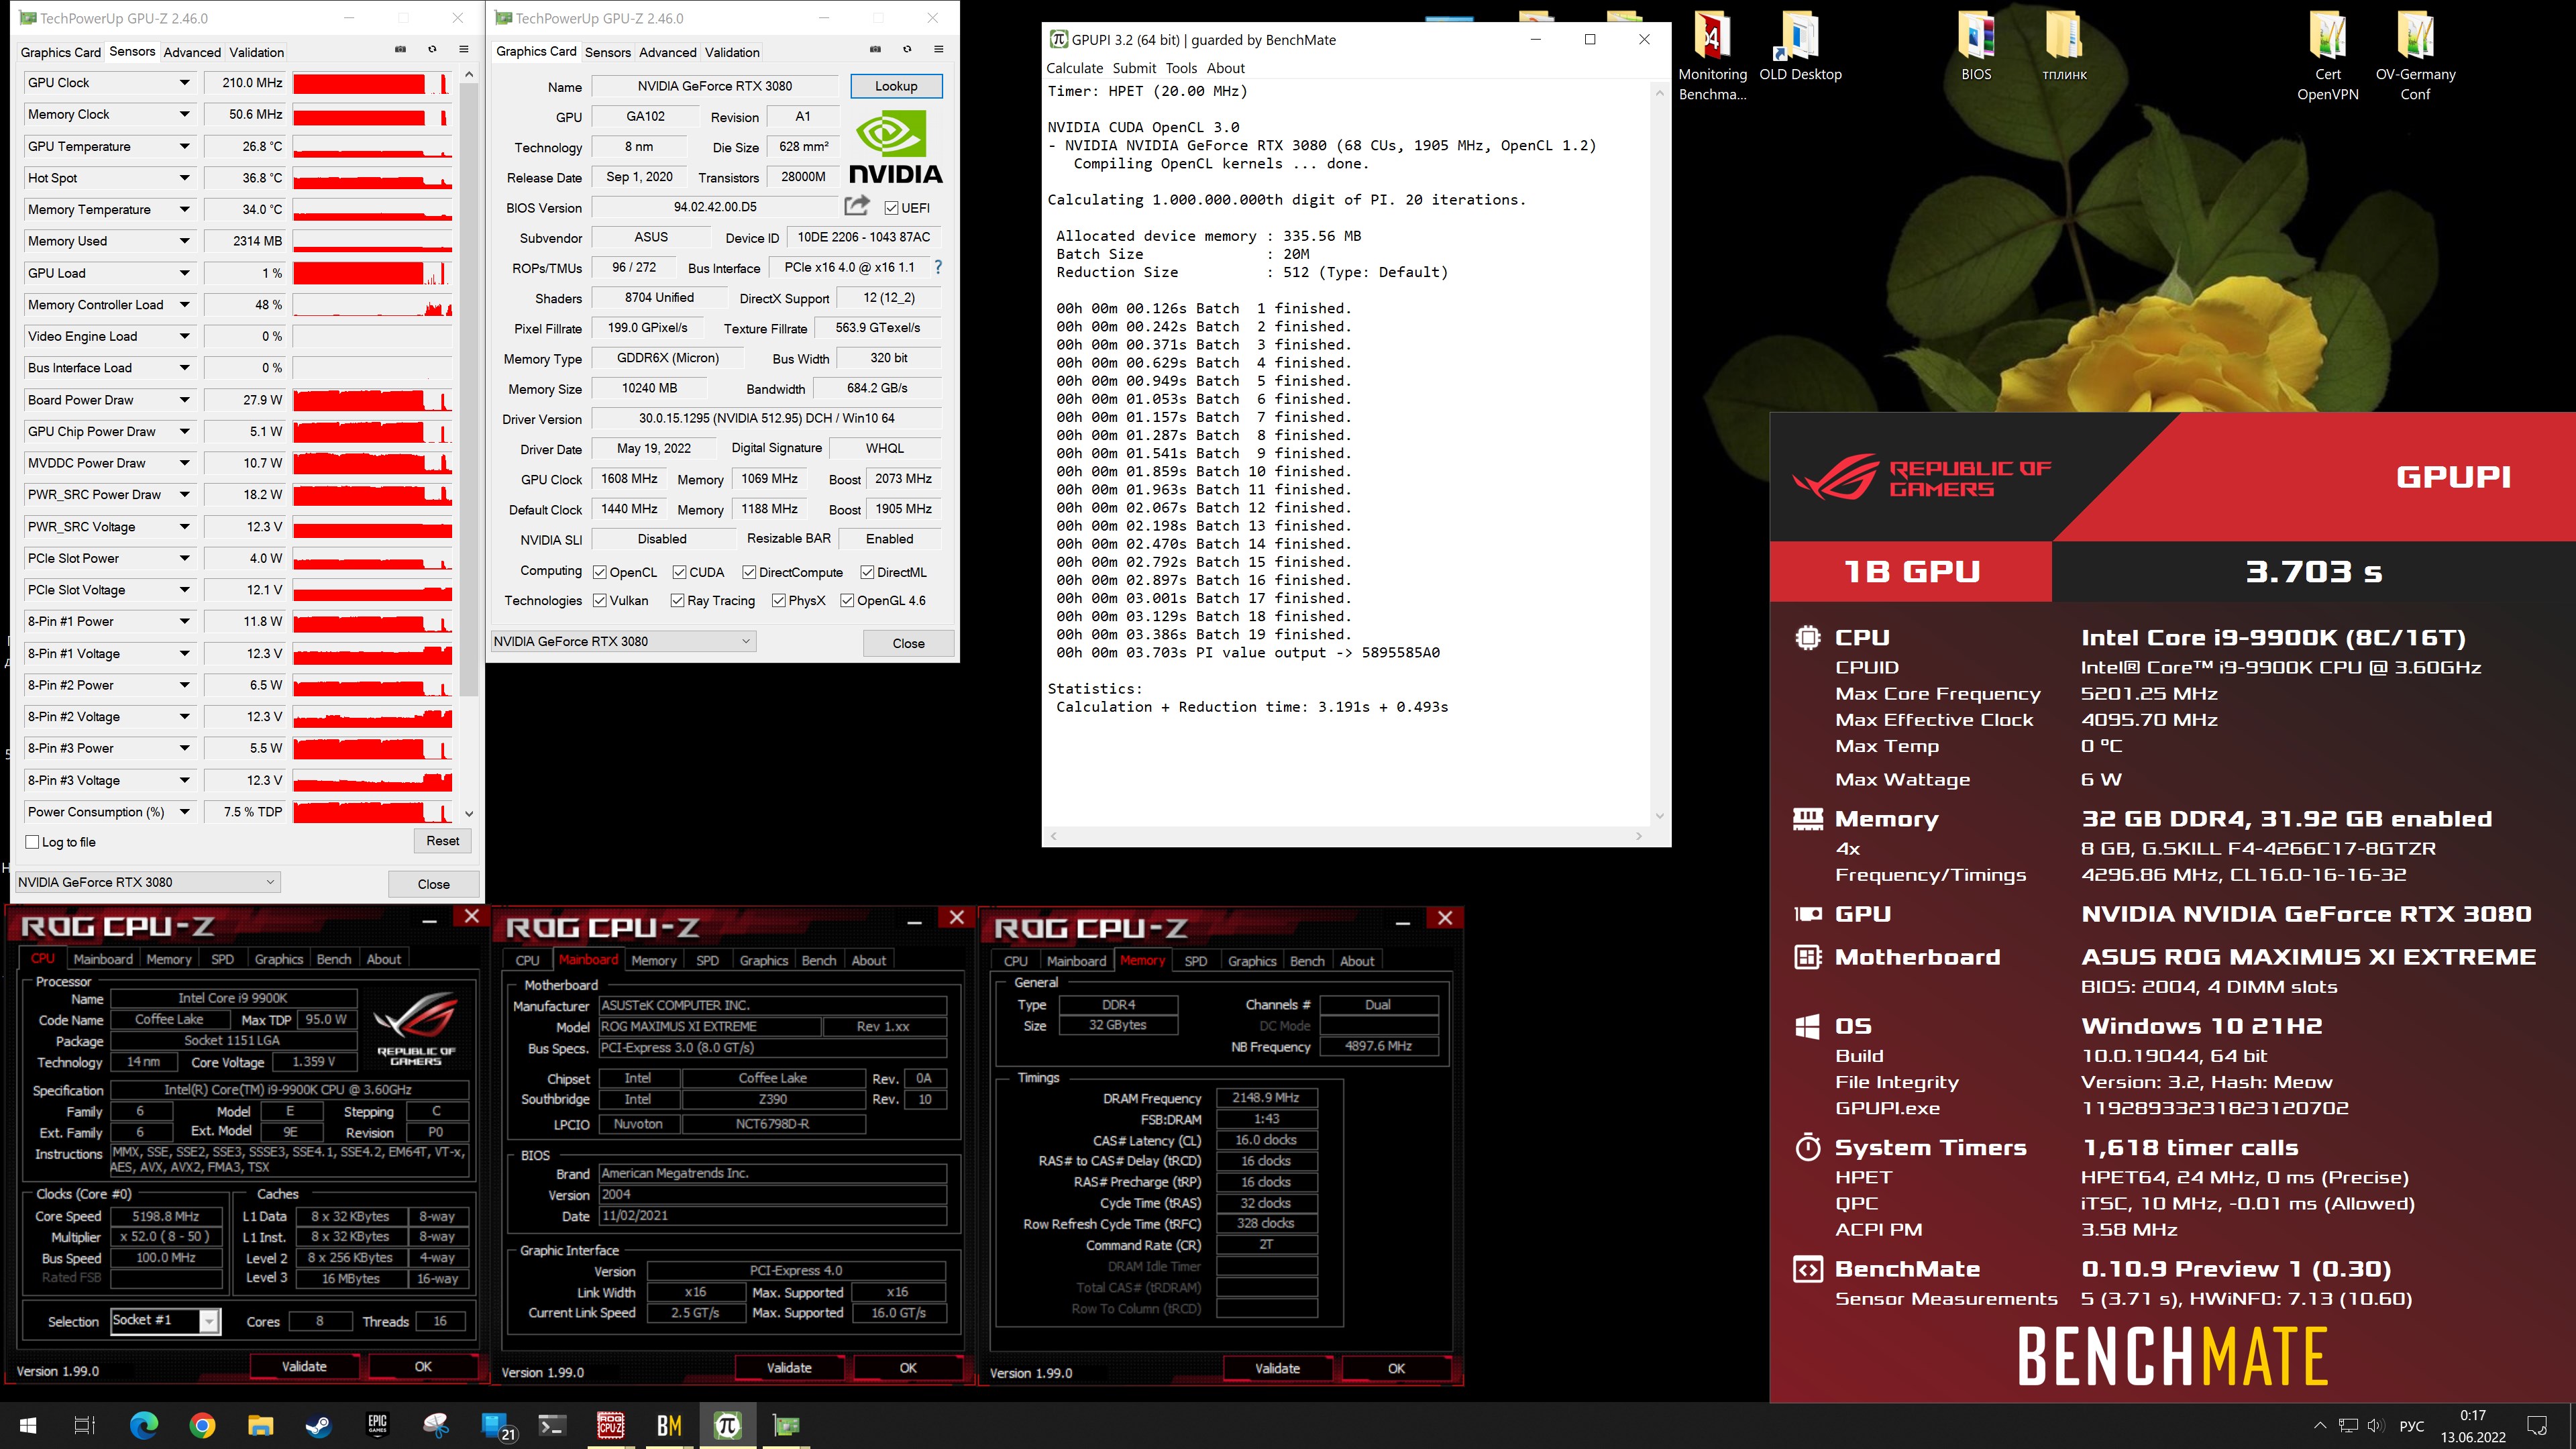Image resolution: width=2576 pixels, height=1449 pixels.
Task: Open the Tools menu in GPUPI
Action: pos(1181,68)
